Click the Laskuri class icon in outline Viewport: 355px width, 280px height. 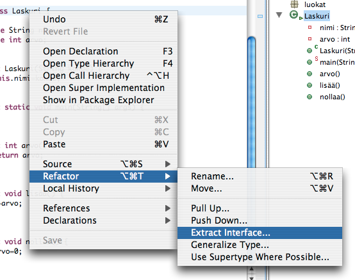point(293,15)
